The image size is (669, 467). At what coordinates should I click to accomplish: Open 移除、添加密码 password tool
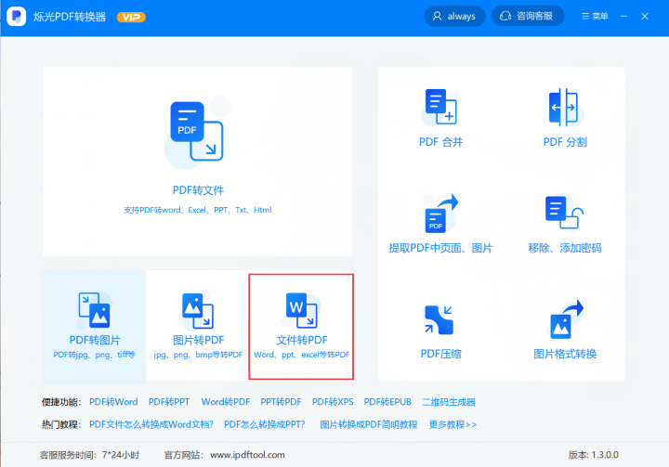(564, 214)
